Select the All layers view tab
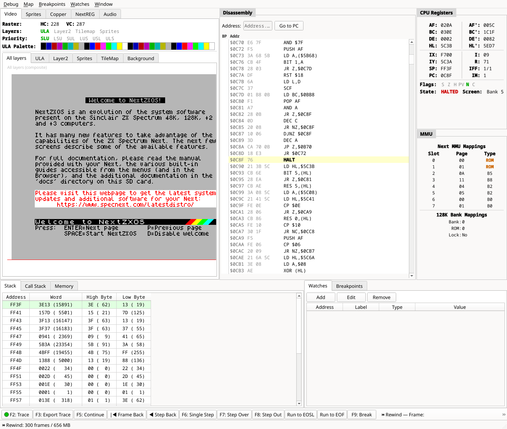This screenshot has height=429, width=507. click(16, 58)
